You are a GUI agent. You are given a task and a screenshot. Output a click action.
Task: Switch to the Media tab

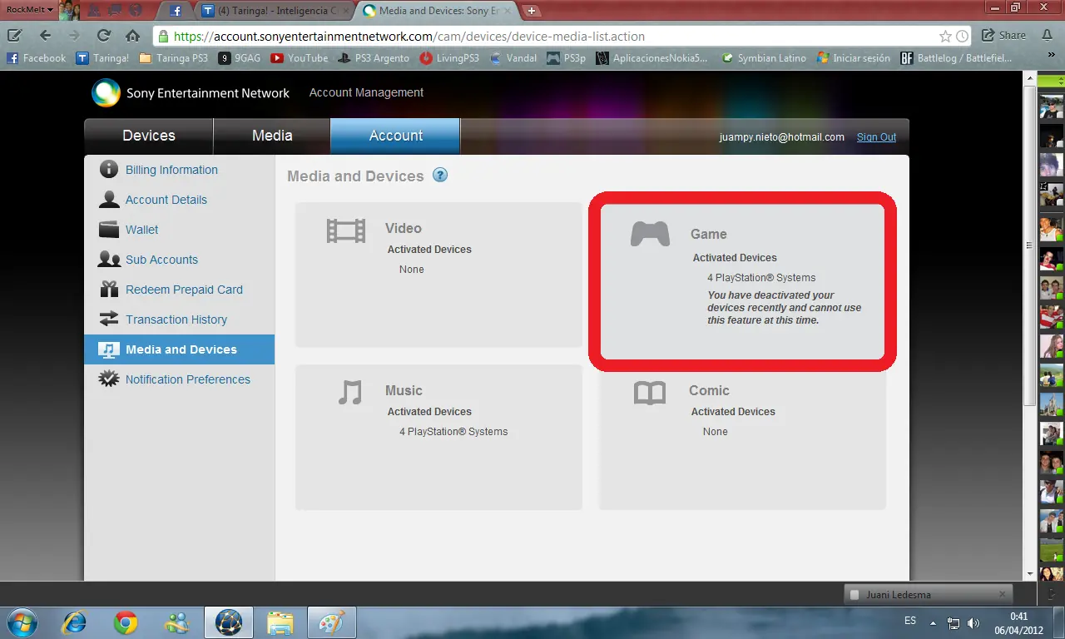[x=272, y=136]
